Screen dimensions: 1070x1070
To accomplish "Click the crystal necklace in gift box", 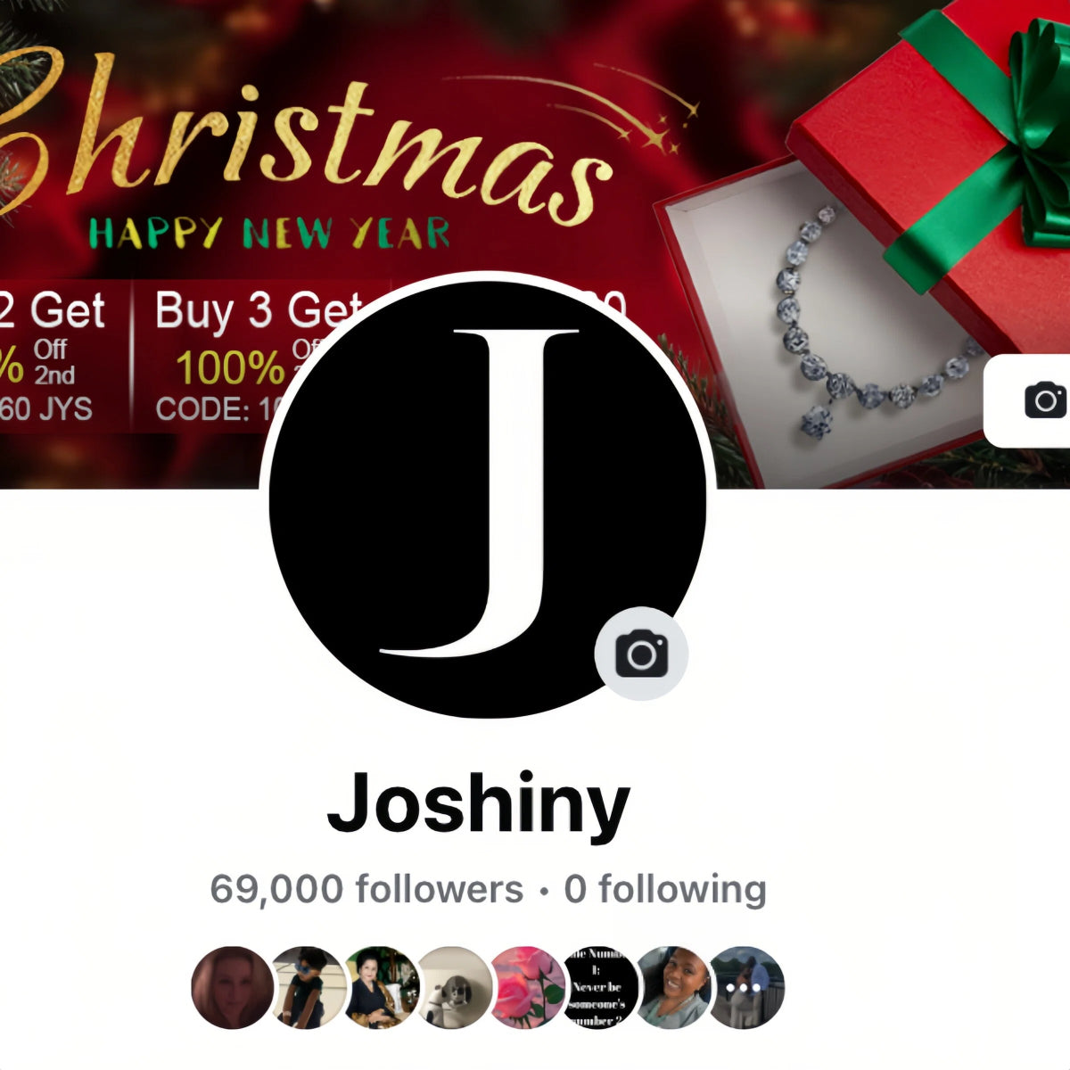I will 856,330.
